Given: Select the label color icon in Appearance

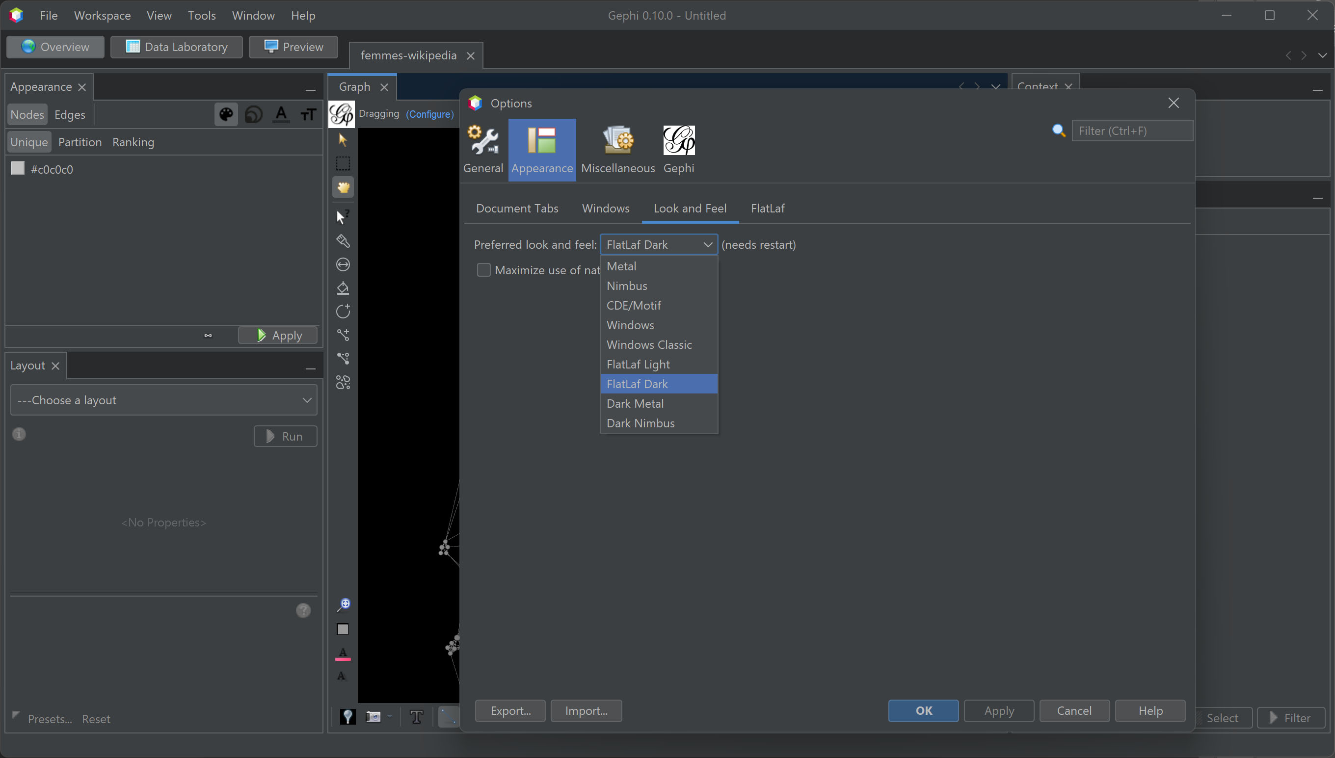Looking at the screenshot, I should pyautogui.click(x=281, y=114).
